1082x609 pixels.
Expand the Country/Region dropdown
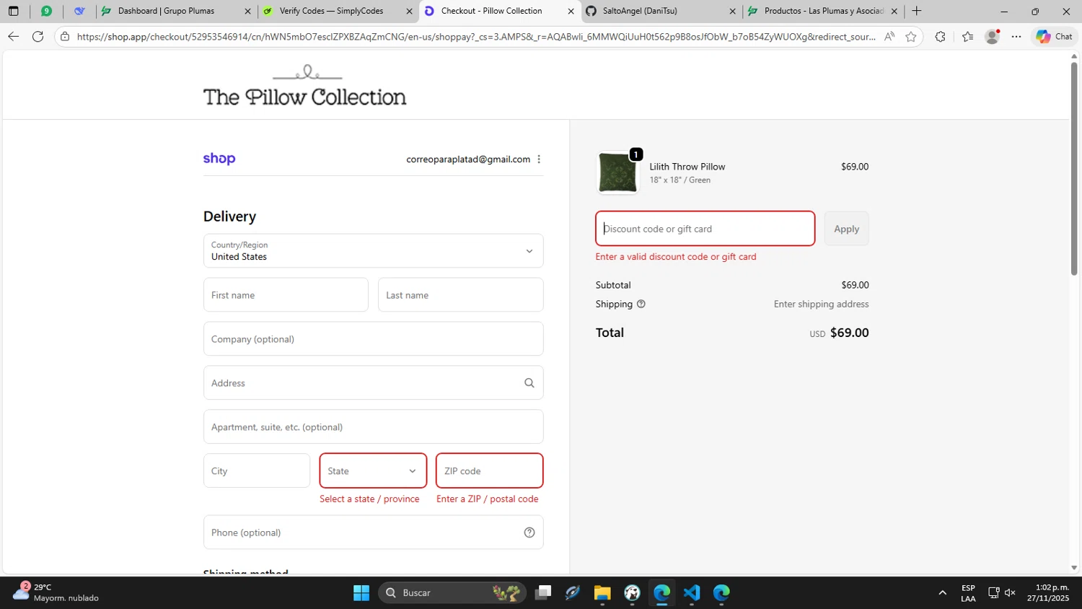coord(373,251)
